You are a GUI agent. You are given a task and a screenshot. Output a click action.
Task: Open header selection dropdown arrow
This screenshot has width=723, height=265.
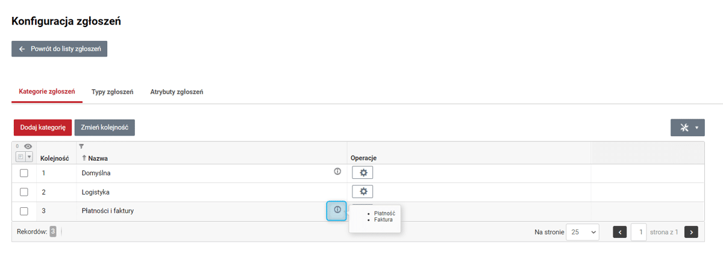pyautogui.click(x=29, y=157)
